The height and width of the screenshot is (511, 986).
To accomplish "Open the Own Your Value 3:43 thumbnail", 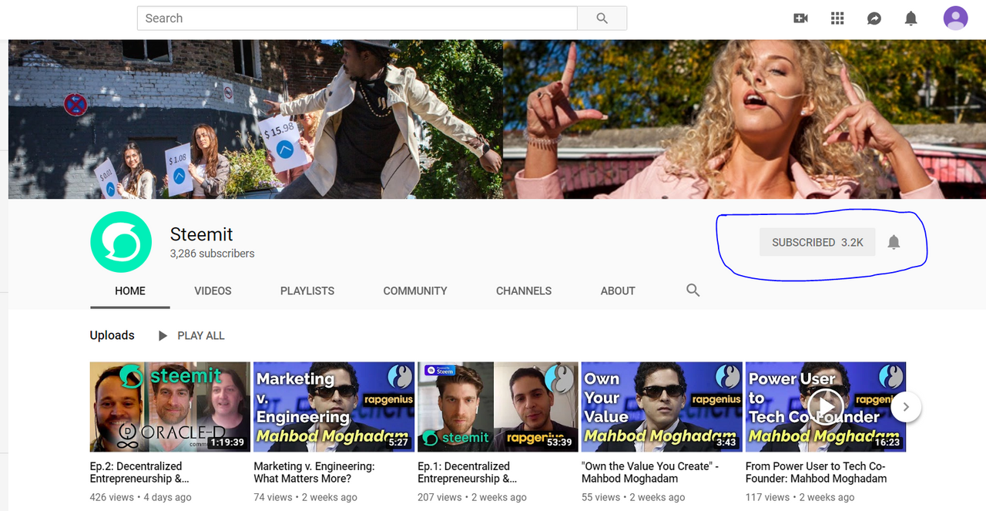I will (x=662, y=407).
